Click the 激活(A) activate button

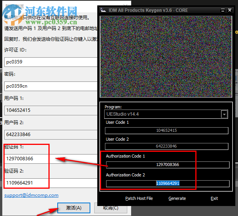74,208
